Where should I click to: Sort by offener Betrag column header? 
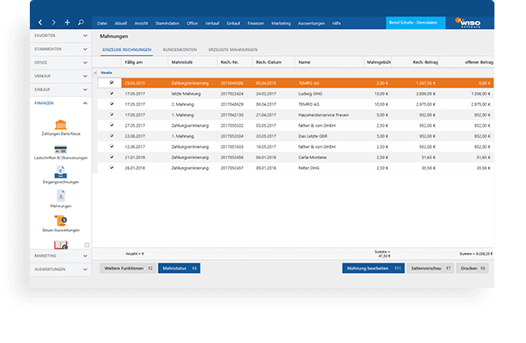[x=466, y=62]
